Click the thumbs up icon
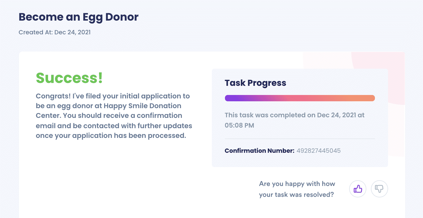Viewport: 423px width, 218px height. click(x=358, y=189)
